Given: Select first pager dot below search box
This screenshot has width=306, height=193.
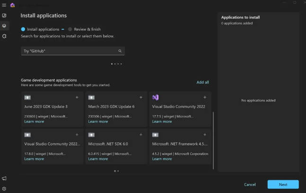Looking at the screenshot, I should tap(112, 64).
